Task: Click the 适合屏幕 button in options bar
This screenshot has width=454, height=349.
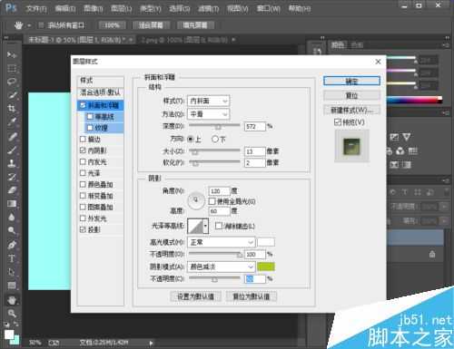Action: (151, 25)
